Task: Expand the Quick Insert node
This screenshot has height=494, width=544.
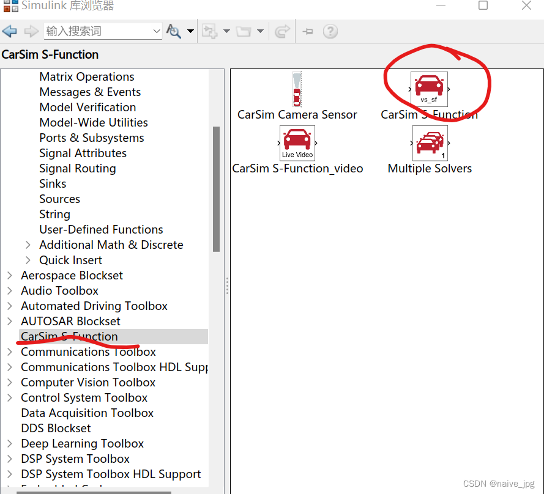Action: 28,260
